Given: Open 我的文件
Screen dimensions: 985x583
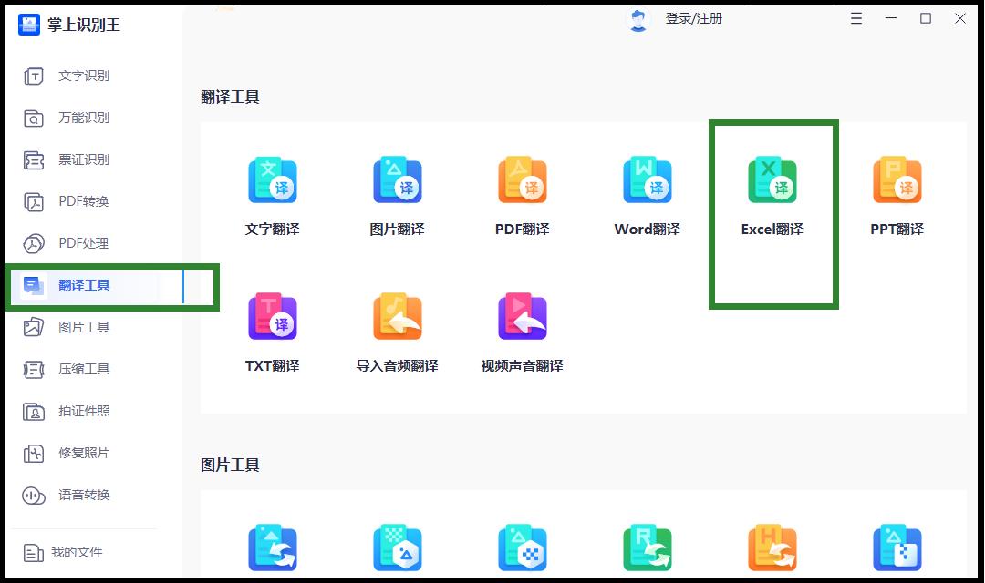Looking at the screenshot, I should point(80,552).
